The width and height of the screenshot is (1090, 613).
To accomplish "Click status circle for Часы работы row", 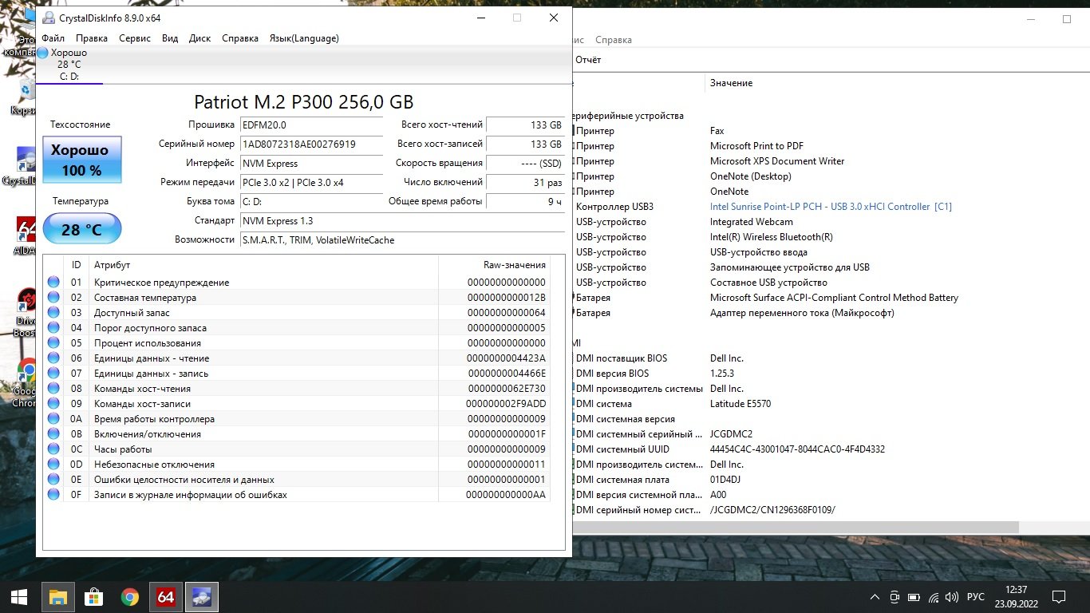I will (53, 449).
